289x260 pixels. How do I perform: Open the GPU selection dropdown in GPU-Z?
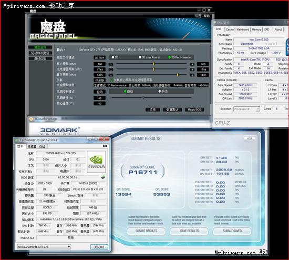(44, 247)
